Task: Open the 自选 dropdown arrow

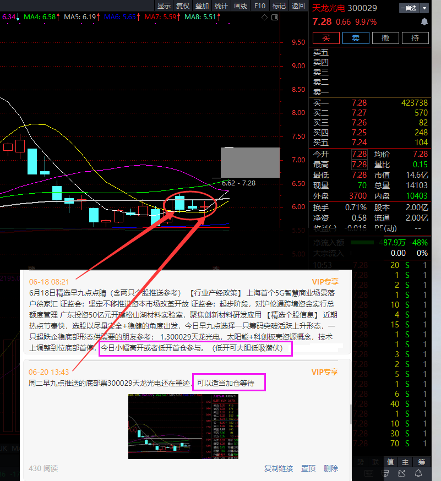Action: tap(424, 8)
